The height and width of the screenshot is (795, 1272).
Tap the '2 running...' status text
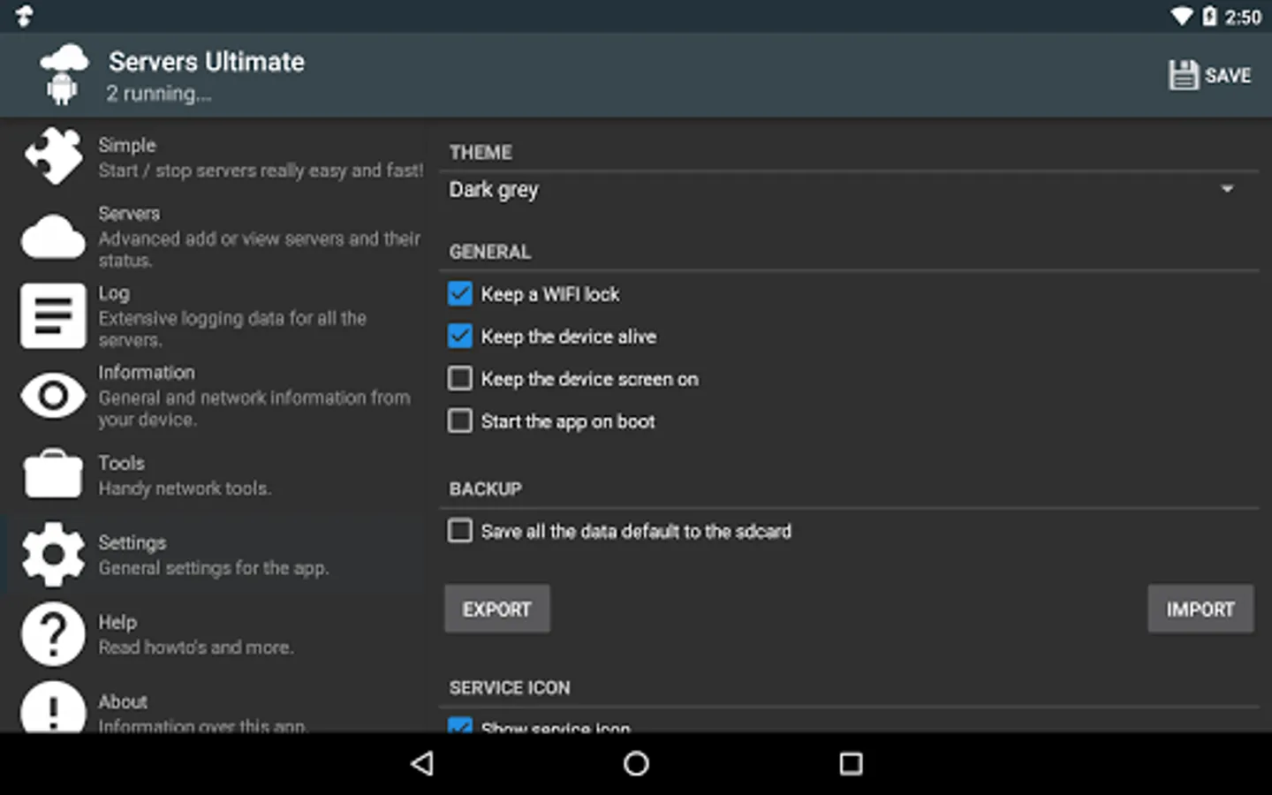click(159, 94)
